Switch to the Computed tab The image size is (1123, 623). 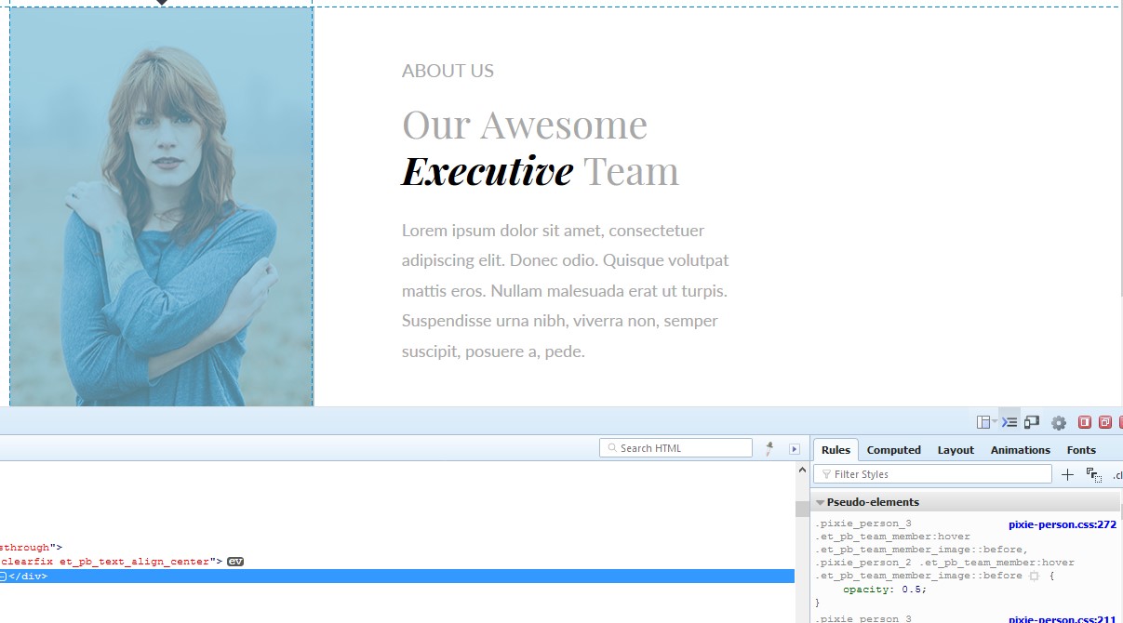[893, 450]
